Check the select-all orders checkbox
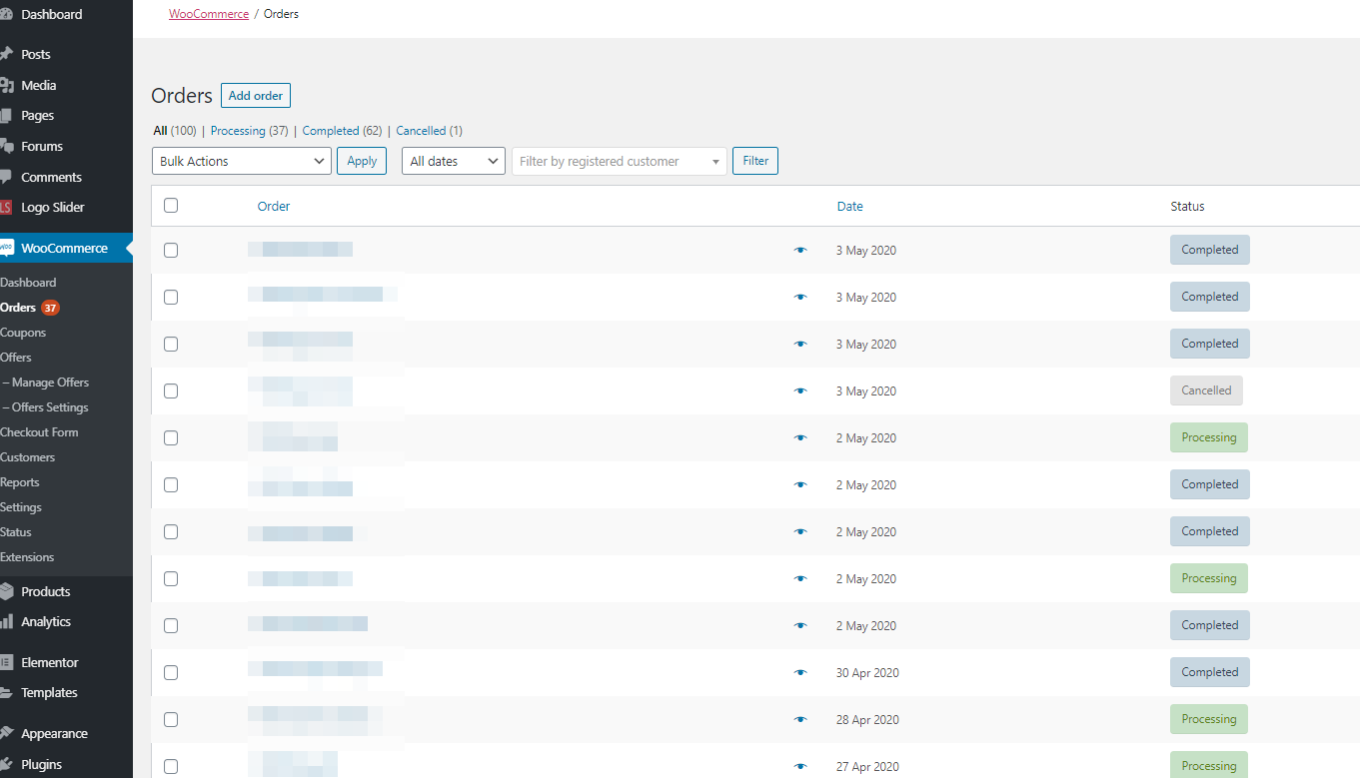1360x778 pixels. click(170, 205)
